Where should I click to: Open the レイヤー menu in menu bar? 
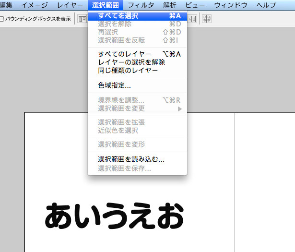tap(70, 5)
